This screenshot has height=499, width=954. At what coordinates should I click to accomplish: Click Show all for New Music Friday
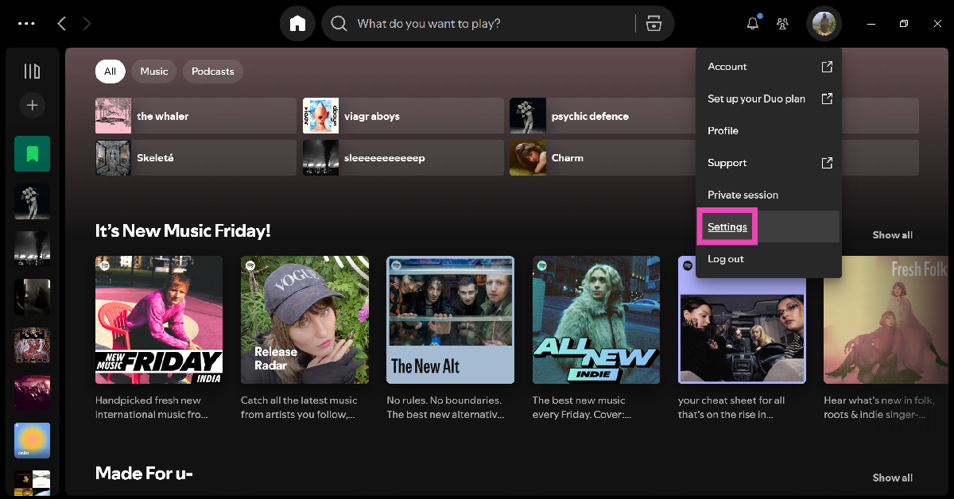(x=892, y=235)
